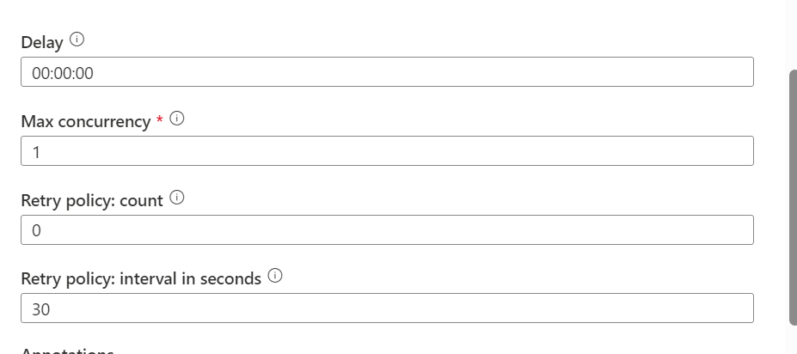Click the Max concurrency info icon
Image resolution: width=797 pixels, height=354 pixels.
[x=176, y=119]
